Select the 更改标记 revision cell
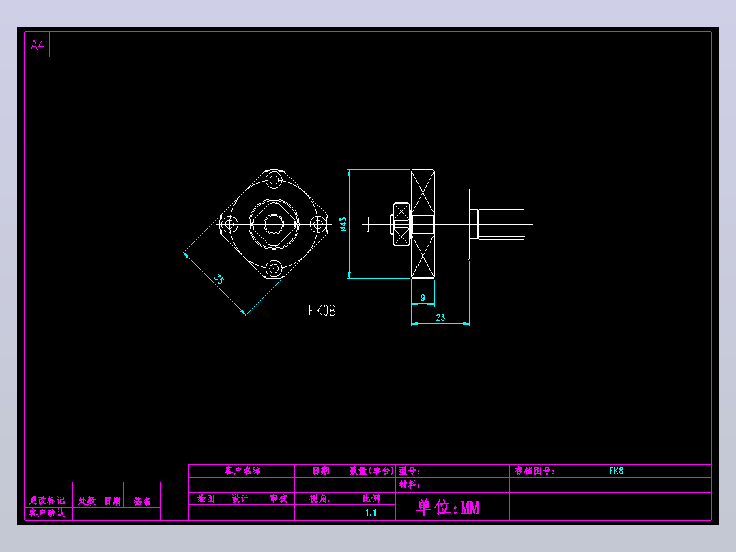 pyautogui.click(x=47, y=501)
